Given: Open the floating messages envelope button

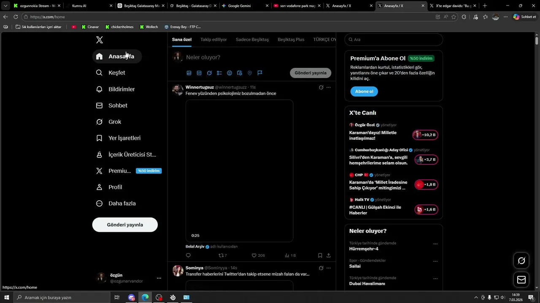Looking at the screenshot, I should [521, 280].
